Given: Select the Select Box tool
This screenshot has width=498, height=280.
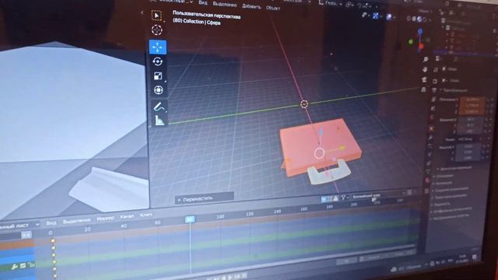Looking at the screenshot, I should point(156,16).
